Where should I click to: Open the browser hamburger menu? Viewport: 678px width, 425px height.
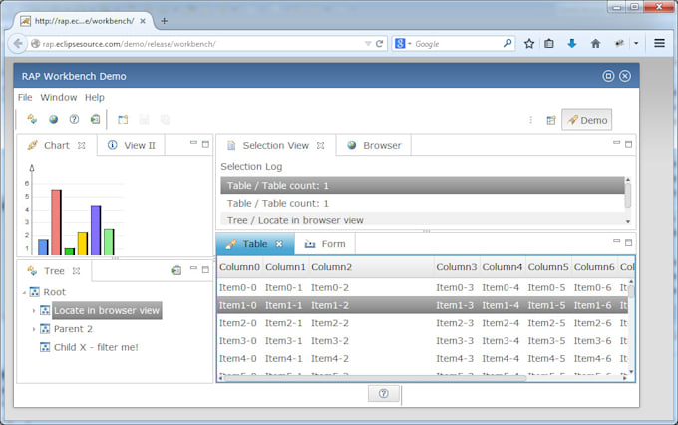[659, 43]
